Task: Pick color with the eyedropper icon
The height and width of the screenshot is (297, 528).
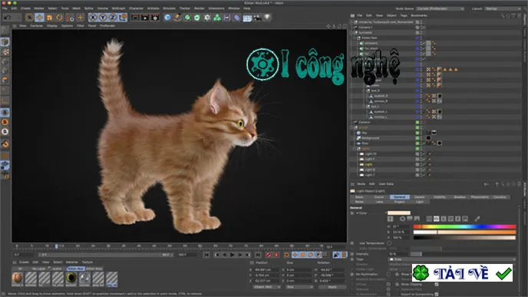Action: pyautogui.click(x=477, y=219)
